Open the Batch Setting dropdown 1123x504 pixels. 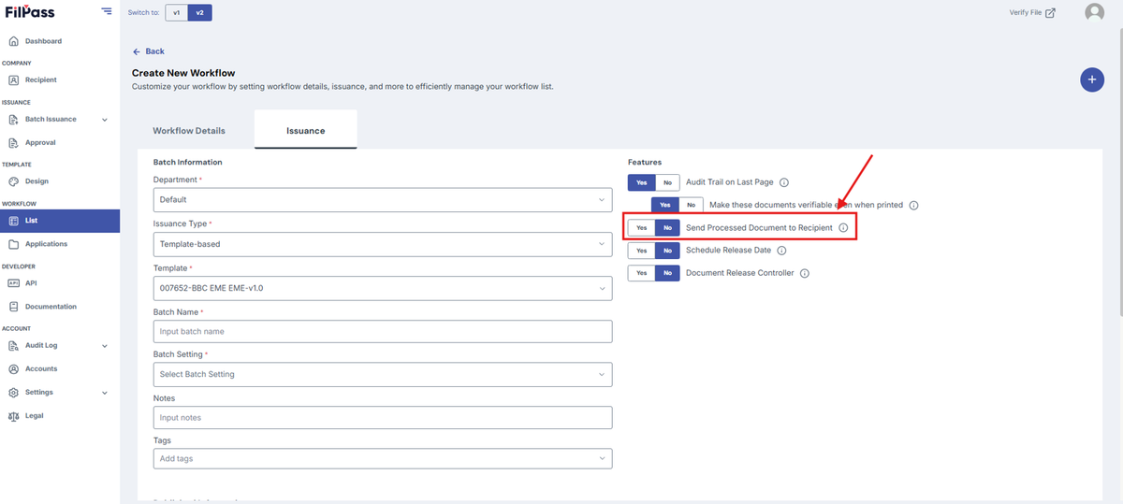point(383,374)
